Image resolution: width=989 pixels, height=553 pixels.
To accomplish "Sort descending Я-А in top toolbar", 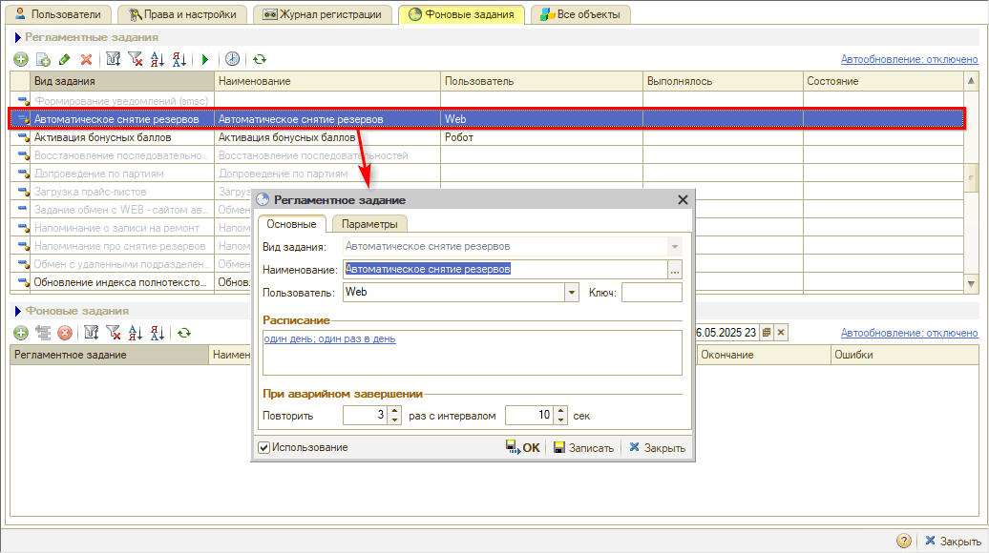I will coord(179,59).
